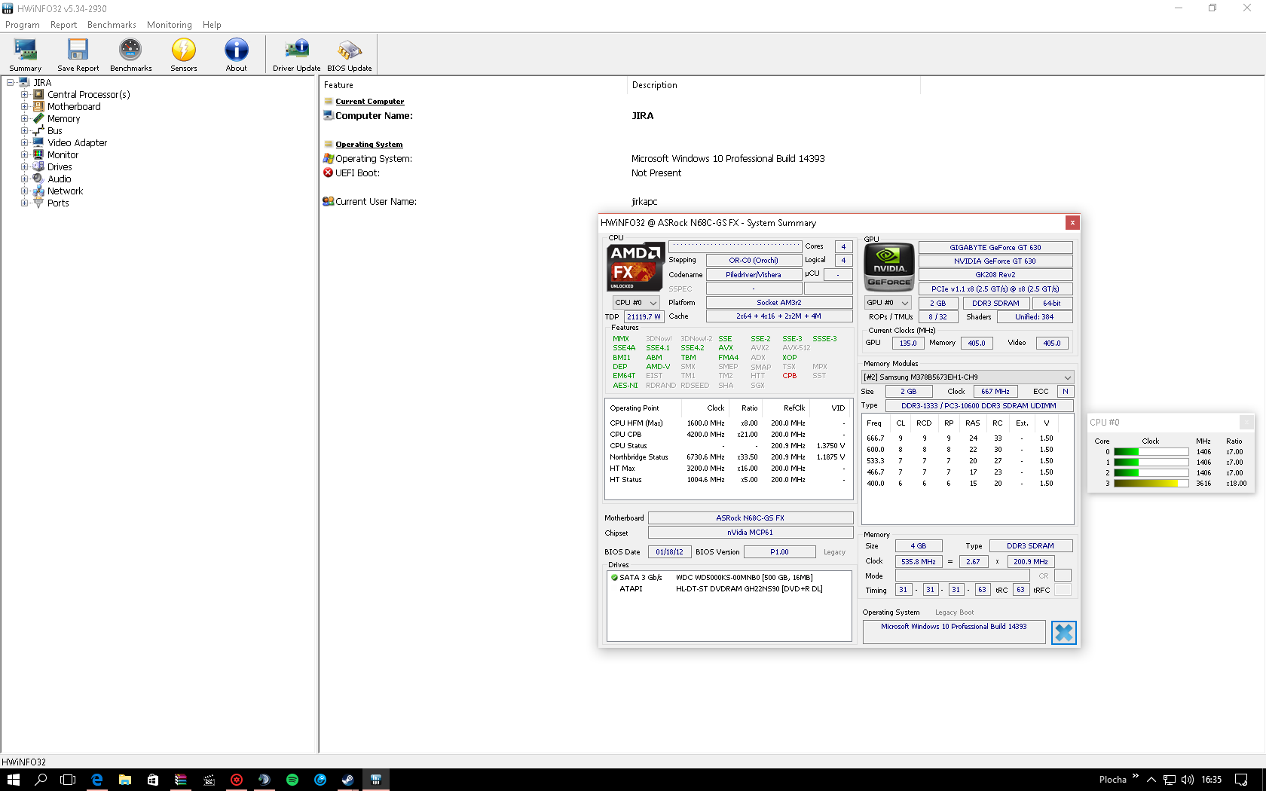The width and height of the screenshot is (1266, 791).
Task: Open Task View on the taskbar
Action: [68, 780]
